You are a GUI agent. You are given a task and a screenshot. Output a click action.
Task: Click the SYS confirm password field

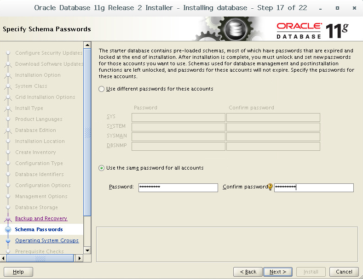(273, 117)
